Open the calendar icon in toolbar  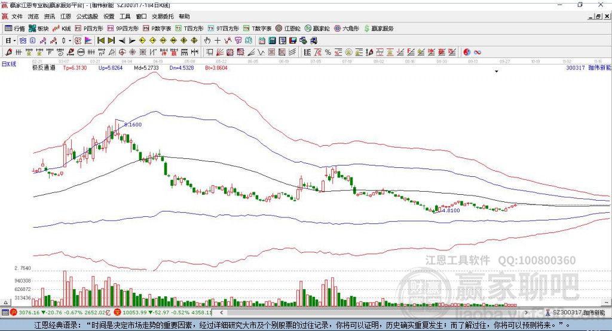coord(262,41)
